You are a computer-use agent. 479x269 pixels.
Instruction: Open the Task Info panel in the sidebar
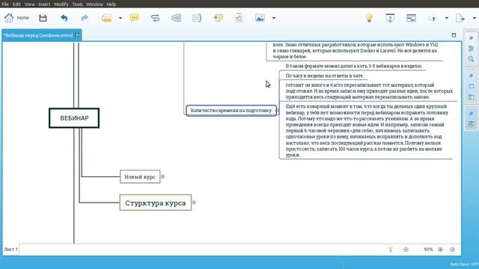(x=471, y=124)
